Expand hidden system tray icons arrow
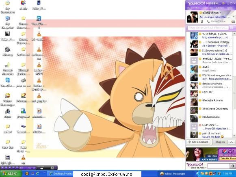Screen dimensions: 236x177 (x=198, y=174)
